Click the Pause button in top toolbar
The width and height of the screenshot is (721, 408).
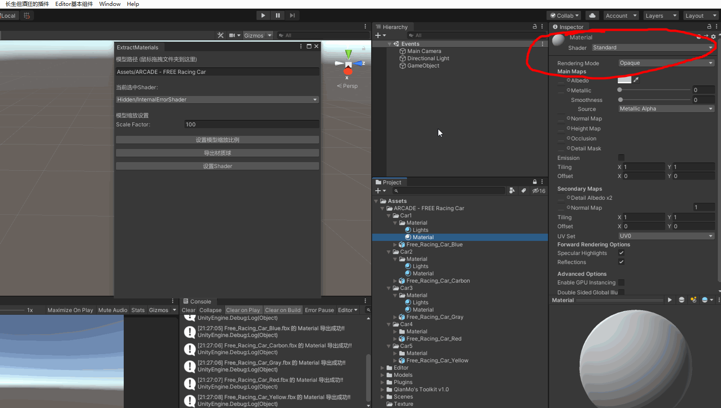coord(278,15)
